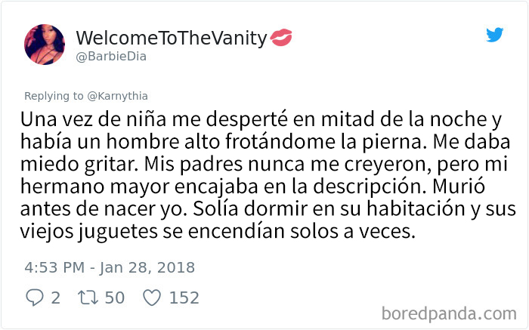
Task: Visit the @BarbieDia handle
Action: coord(111,57)
